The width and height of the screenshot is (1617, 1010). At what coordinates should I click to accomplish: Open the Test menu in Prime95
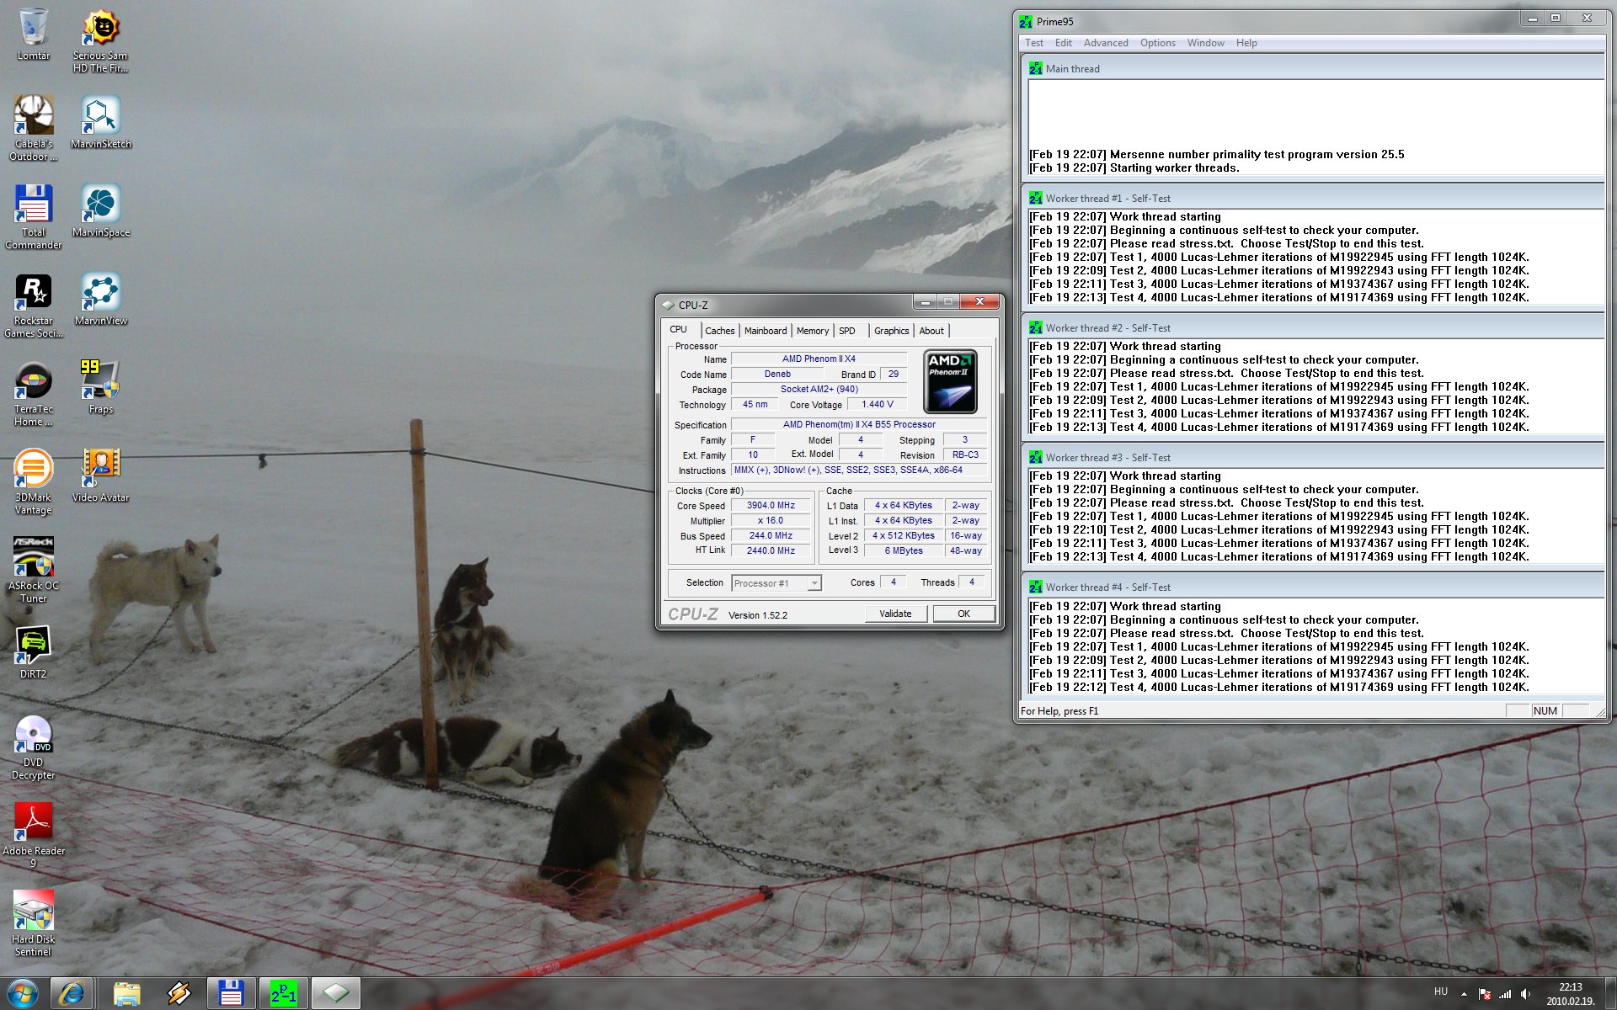coord(1033,43)
